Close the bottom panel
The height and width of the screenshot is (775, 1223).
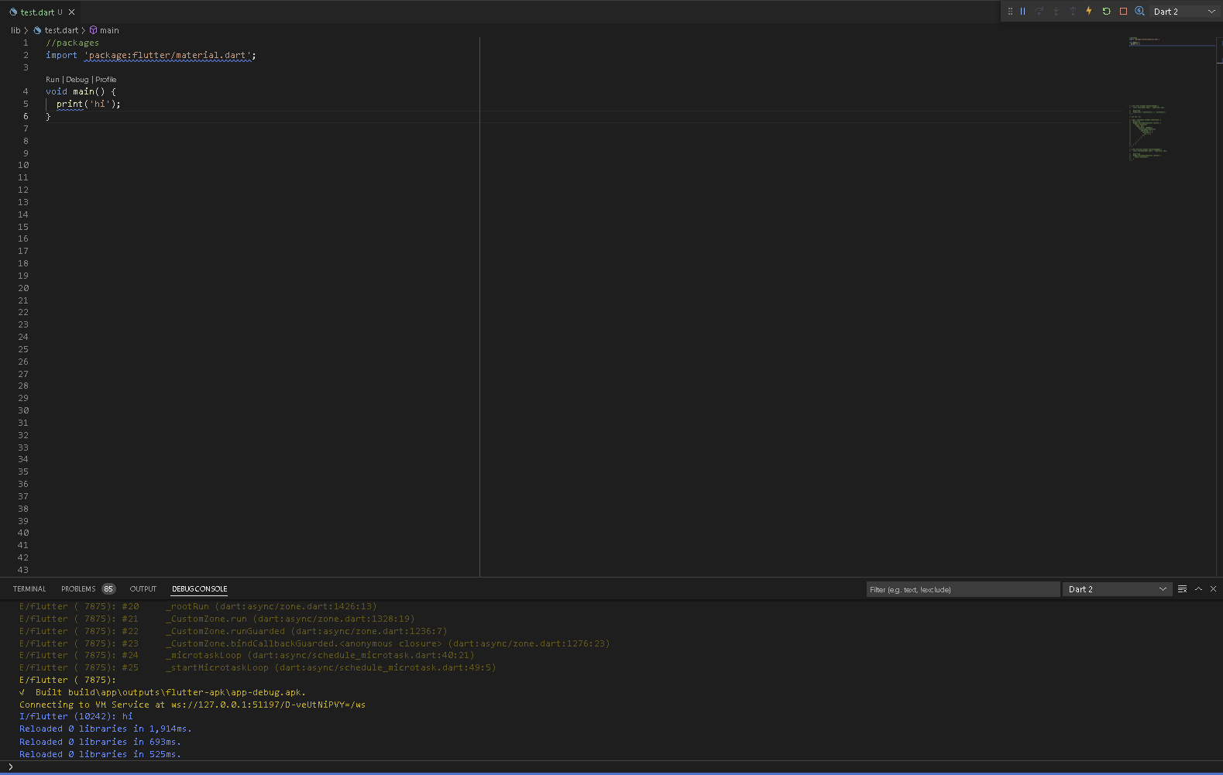[x=1214, y=589]
